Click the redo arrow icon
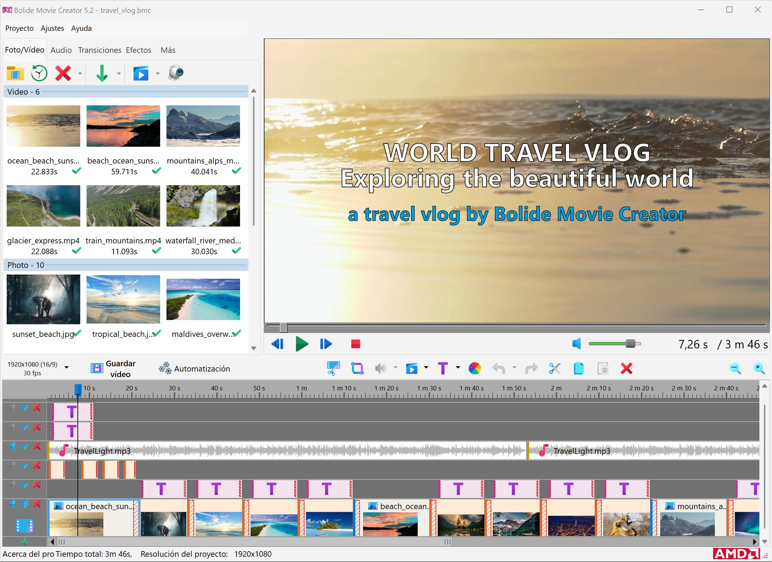The height and width of the screenshot is (562, 772). click(x=531, y=368)
